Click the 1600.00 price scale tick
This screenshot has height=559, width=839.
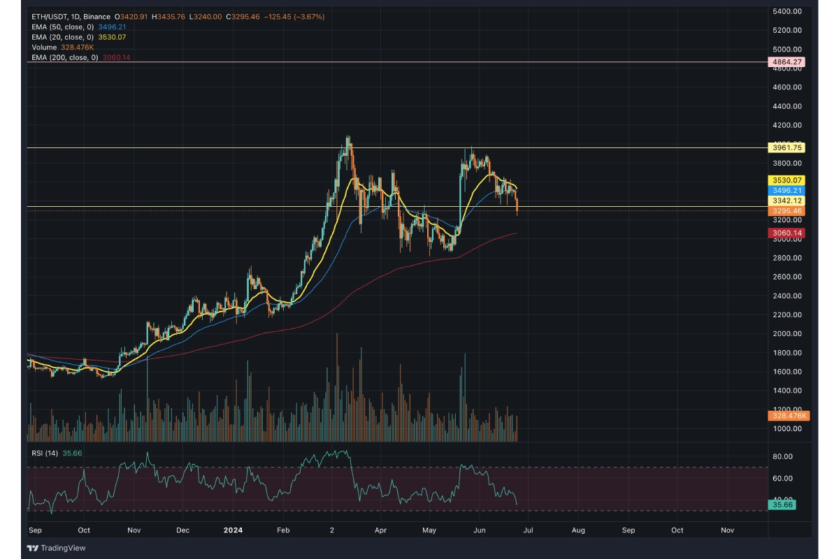tap(787, 372)
